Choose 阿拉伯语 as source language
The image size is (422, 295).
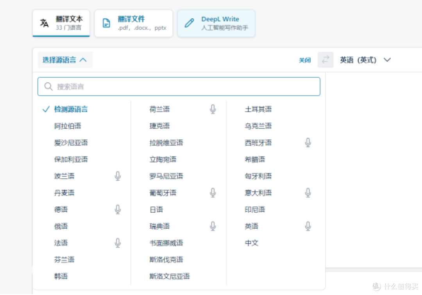tap(68, 126)
